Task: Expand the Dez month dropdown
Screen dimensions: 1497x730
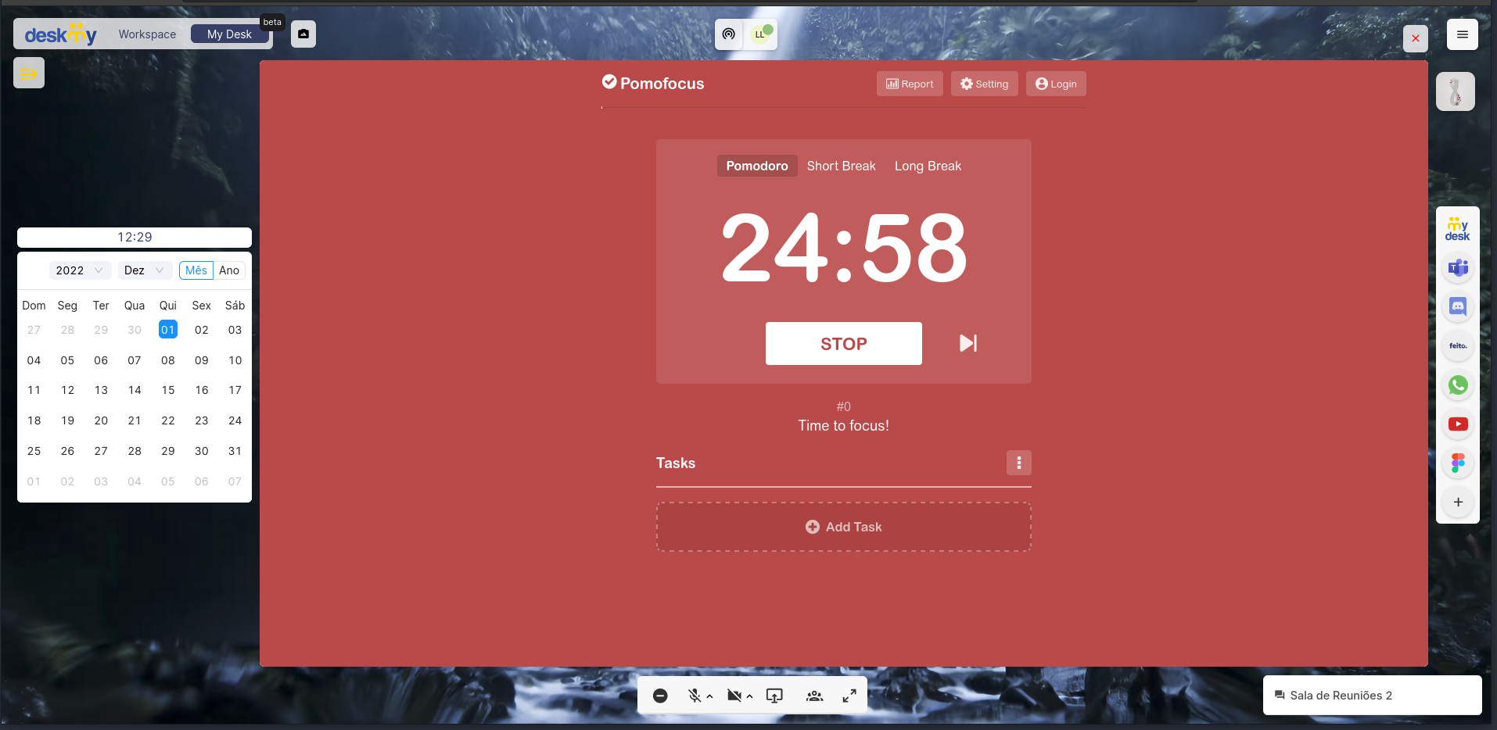Action: coord(144,270)
